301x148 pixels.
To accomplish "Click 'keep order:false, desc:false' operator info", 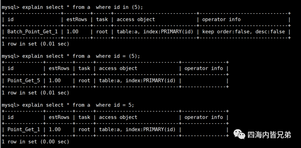I will tap(244, 31).
